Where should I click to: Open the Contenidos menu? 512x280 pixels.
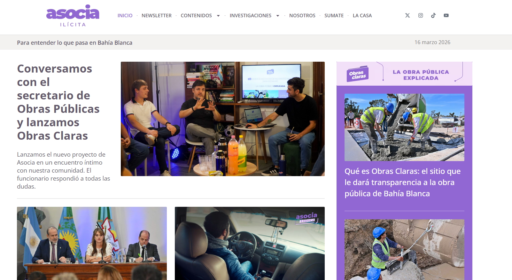tap(196, 16)
